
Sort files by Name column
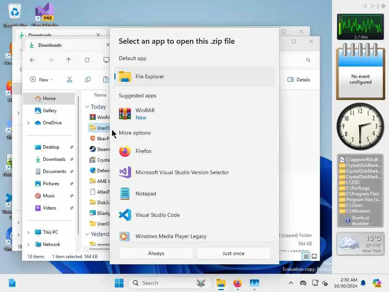(100, 95)
